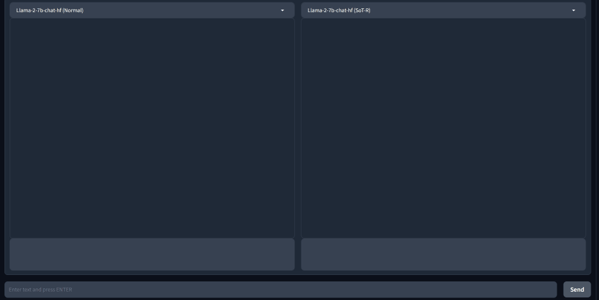Focus the 'Enter text and press ENTER' field
This screenshot has width=599, height=300.
pyautogui.click(x=280, y=290)
